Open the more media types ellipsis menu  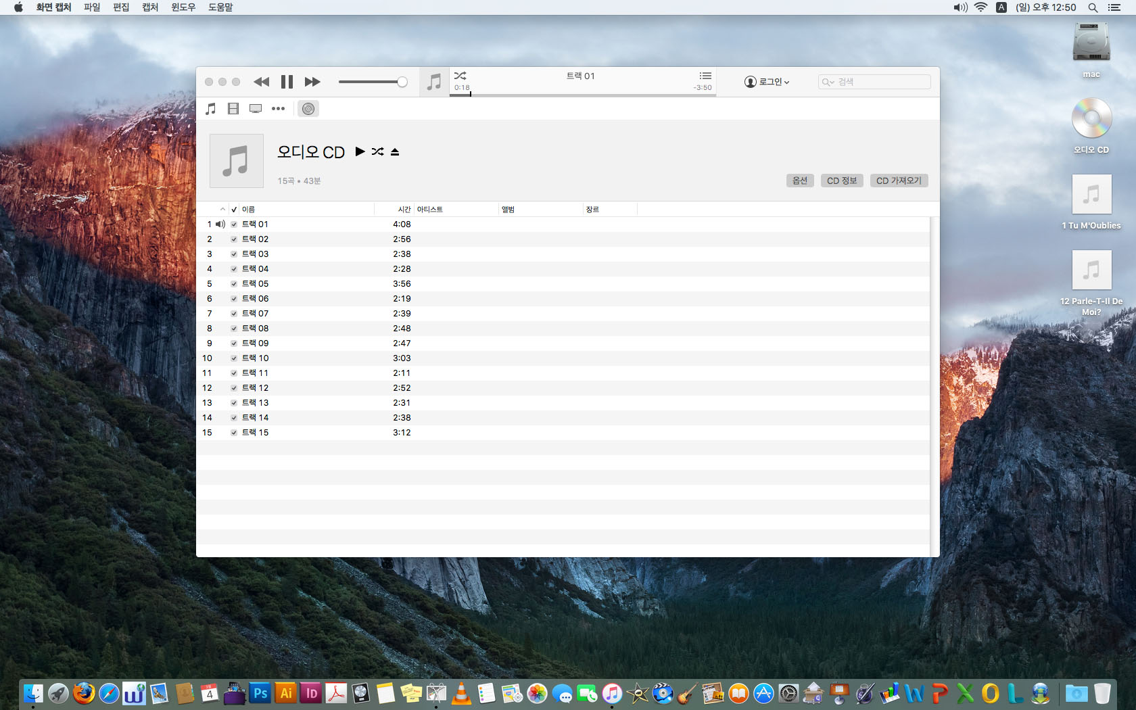tap(278, 109)
